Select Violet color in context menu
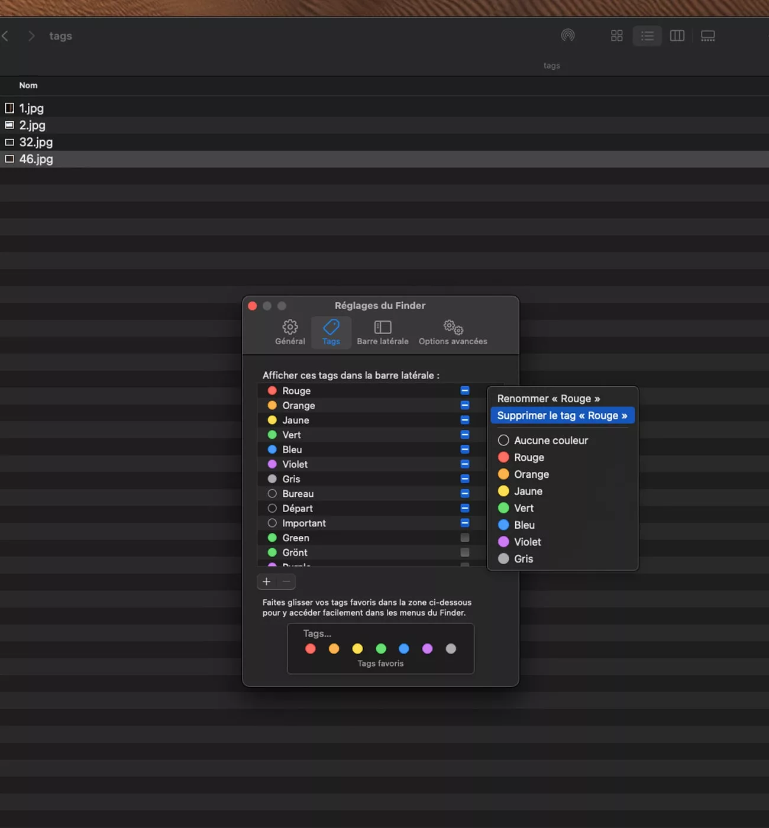This screenshot has height=828, width=769. click(563, 542)
